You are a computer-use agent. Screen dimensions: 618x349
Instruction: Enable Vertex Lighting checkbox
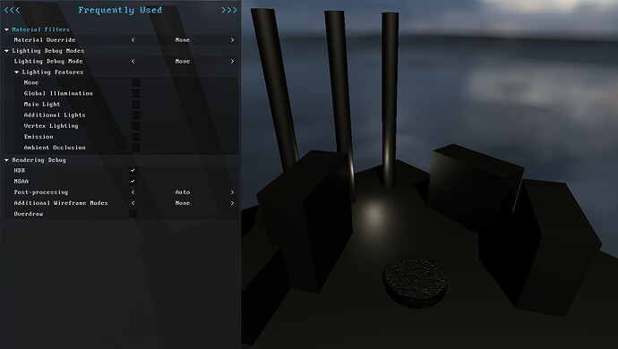[136, 125]
